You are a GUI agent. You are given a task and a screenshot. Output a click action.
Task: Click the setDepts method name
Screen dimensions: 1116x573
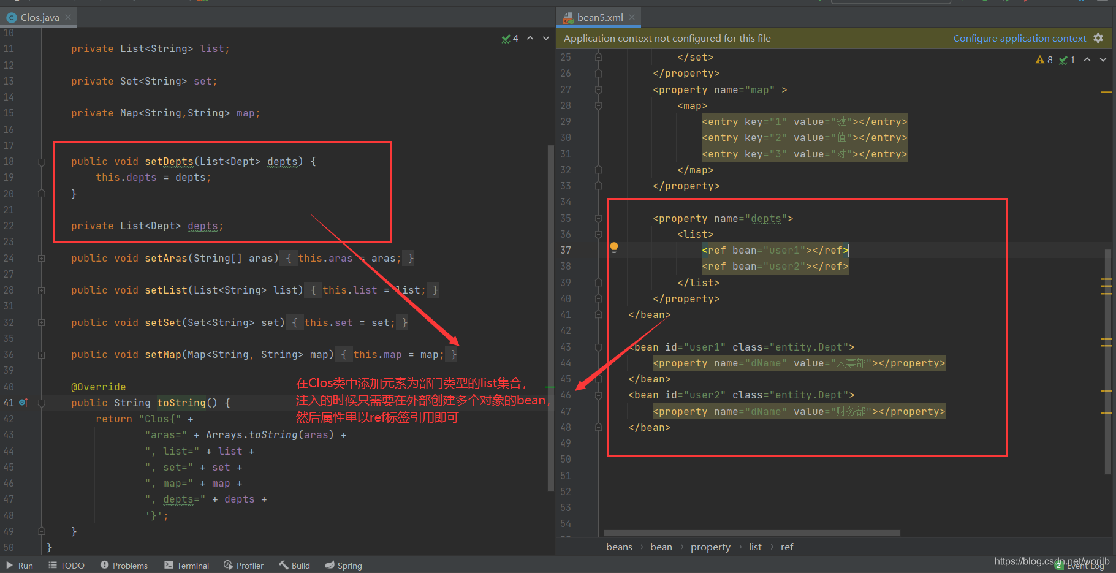click(169, 162)
